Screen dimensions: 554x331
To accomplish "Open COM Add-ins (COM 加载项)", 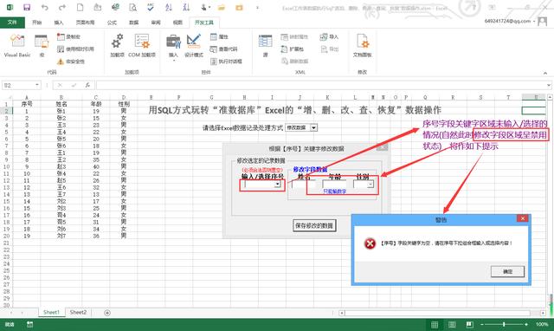I will (x=142, y=46).
